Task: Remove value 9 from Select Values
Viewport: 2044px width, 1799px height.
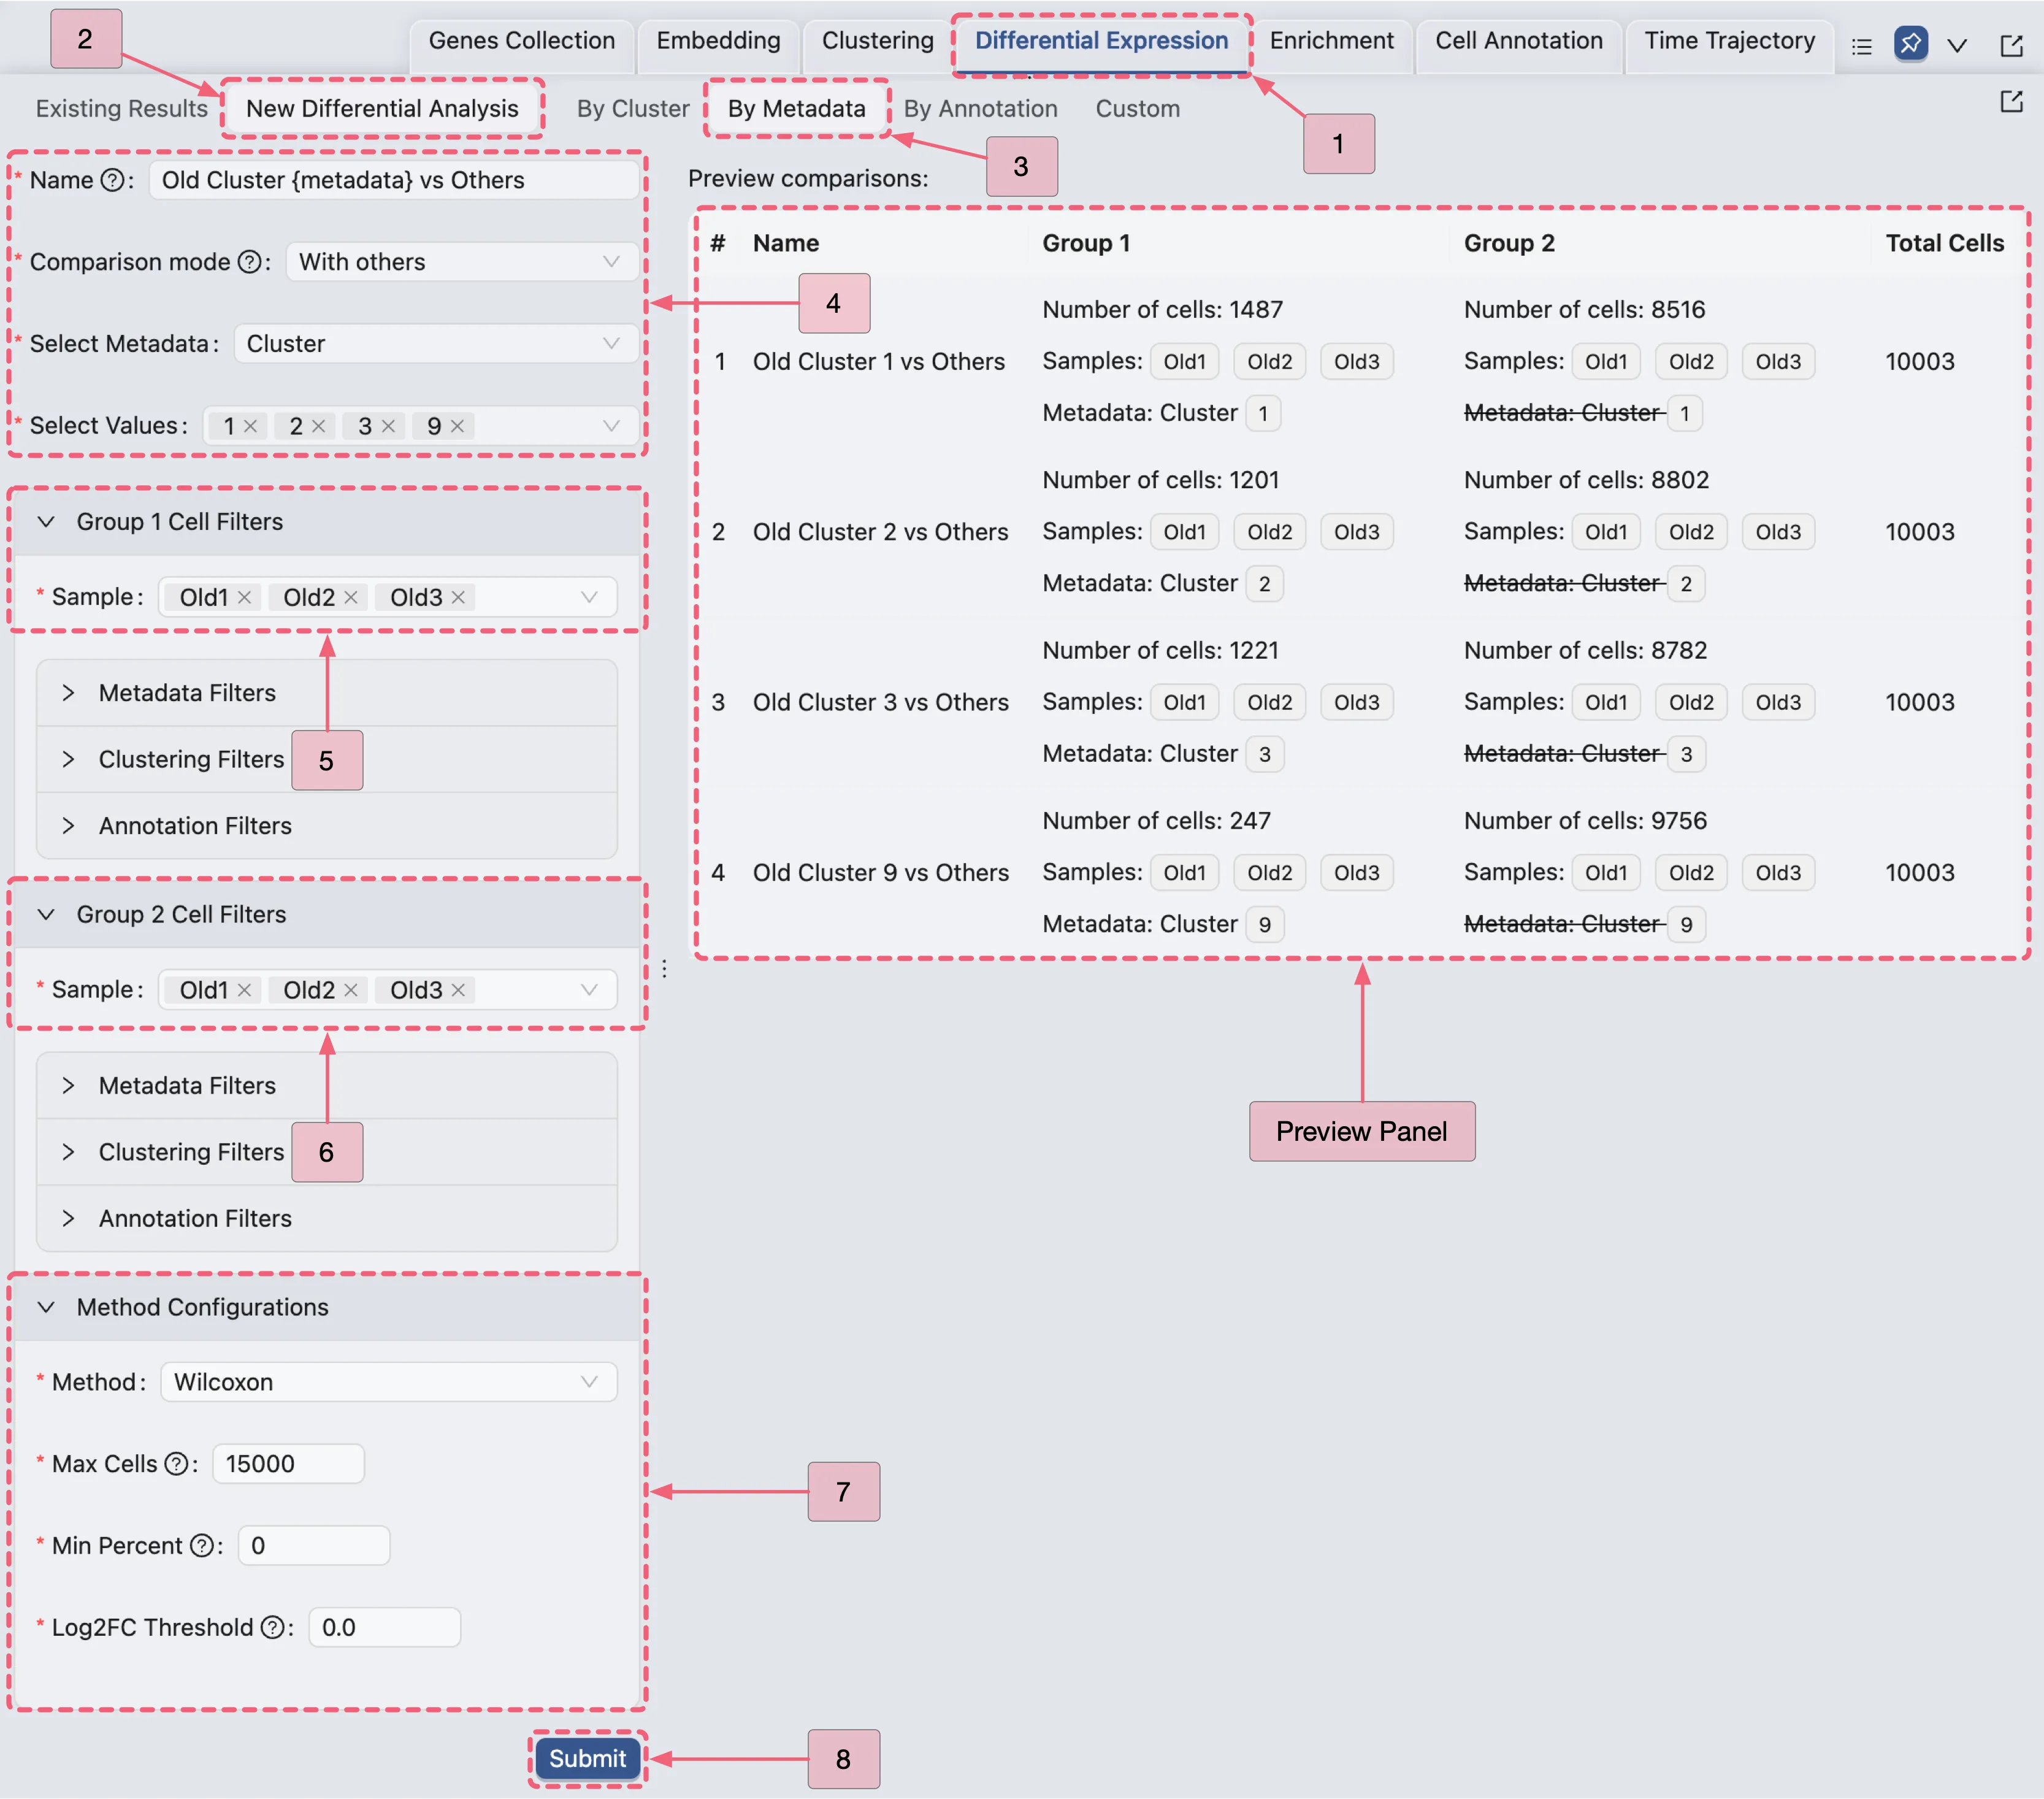Action: pos(458,426)
